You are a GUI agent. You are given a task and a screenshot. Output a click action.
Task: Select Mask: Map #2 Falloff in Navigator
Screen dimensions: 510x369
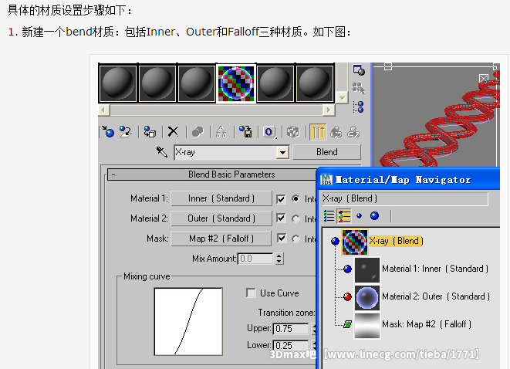point(427,324)
